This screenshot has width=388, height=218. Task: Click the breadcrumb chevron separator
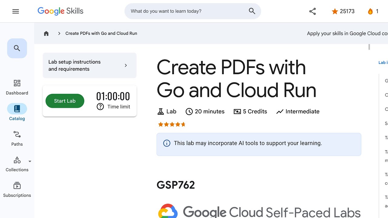[59, 33]
